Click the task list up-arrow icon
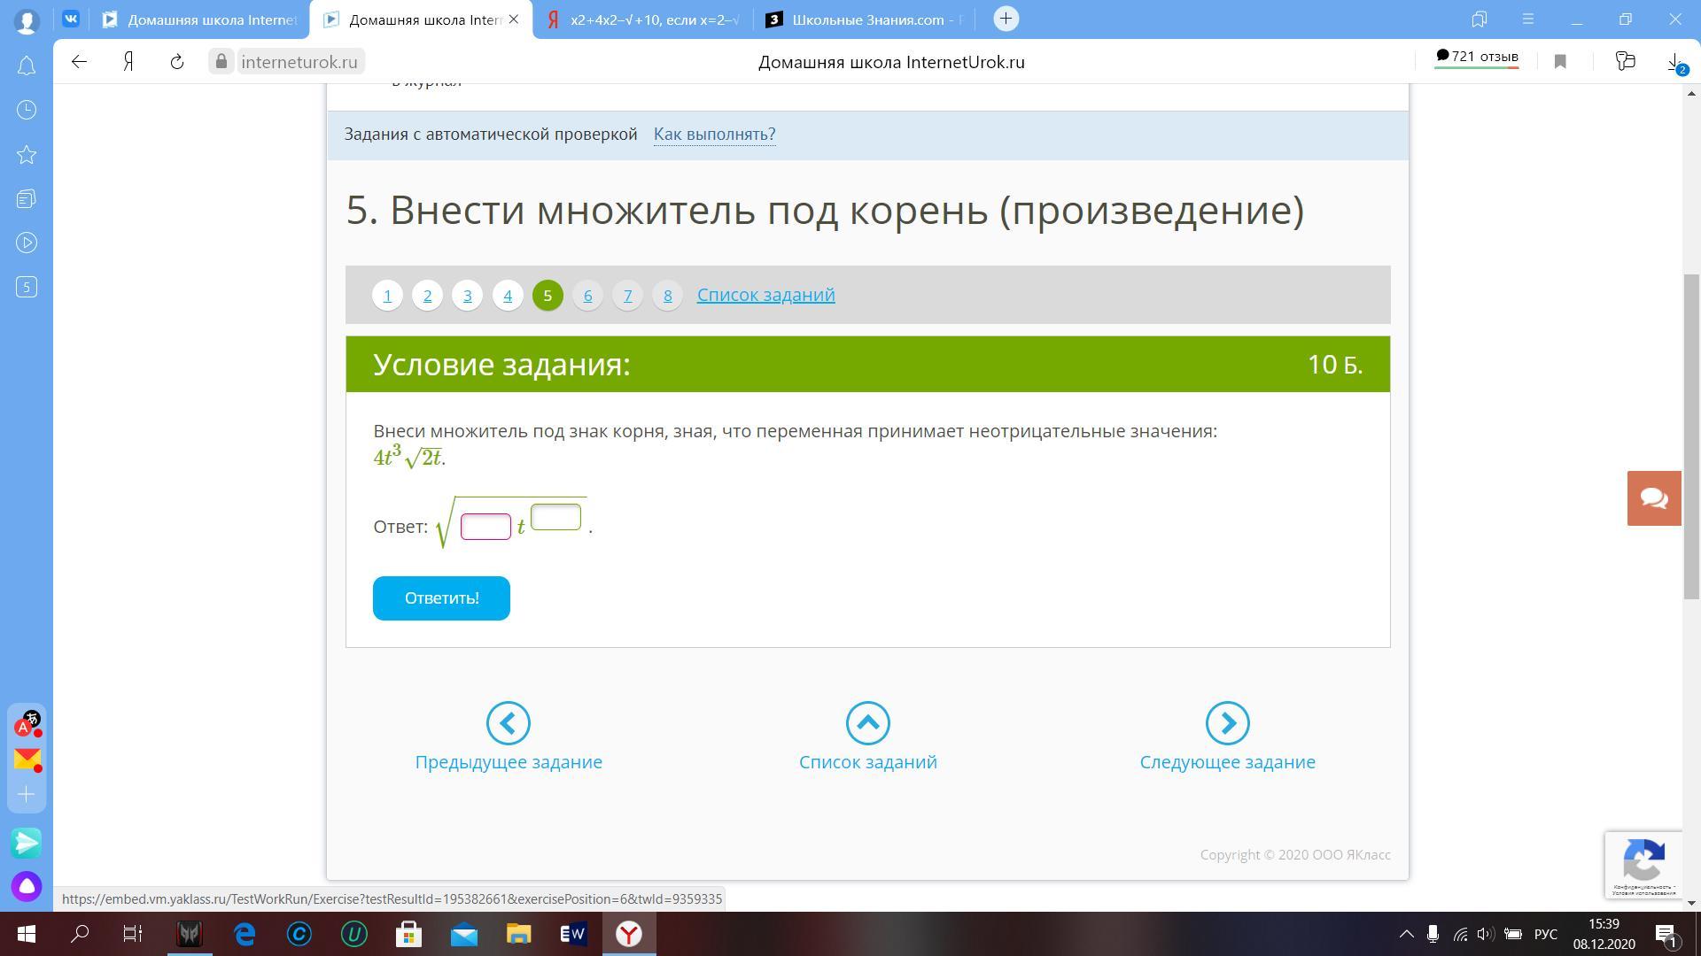 867,723
